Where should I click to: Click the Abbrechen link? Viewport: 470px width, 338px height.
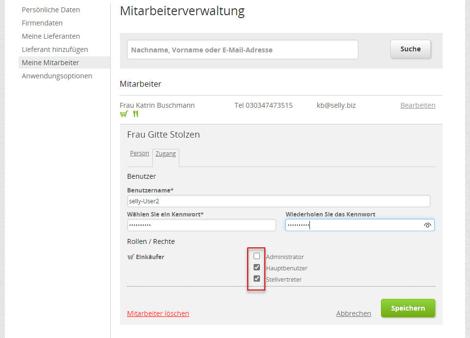(353, 314)
